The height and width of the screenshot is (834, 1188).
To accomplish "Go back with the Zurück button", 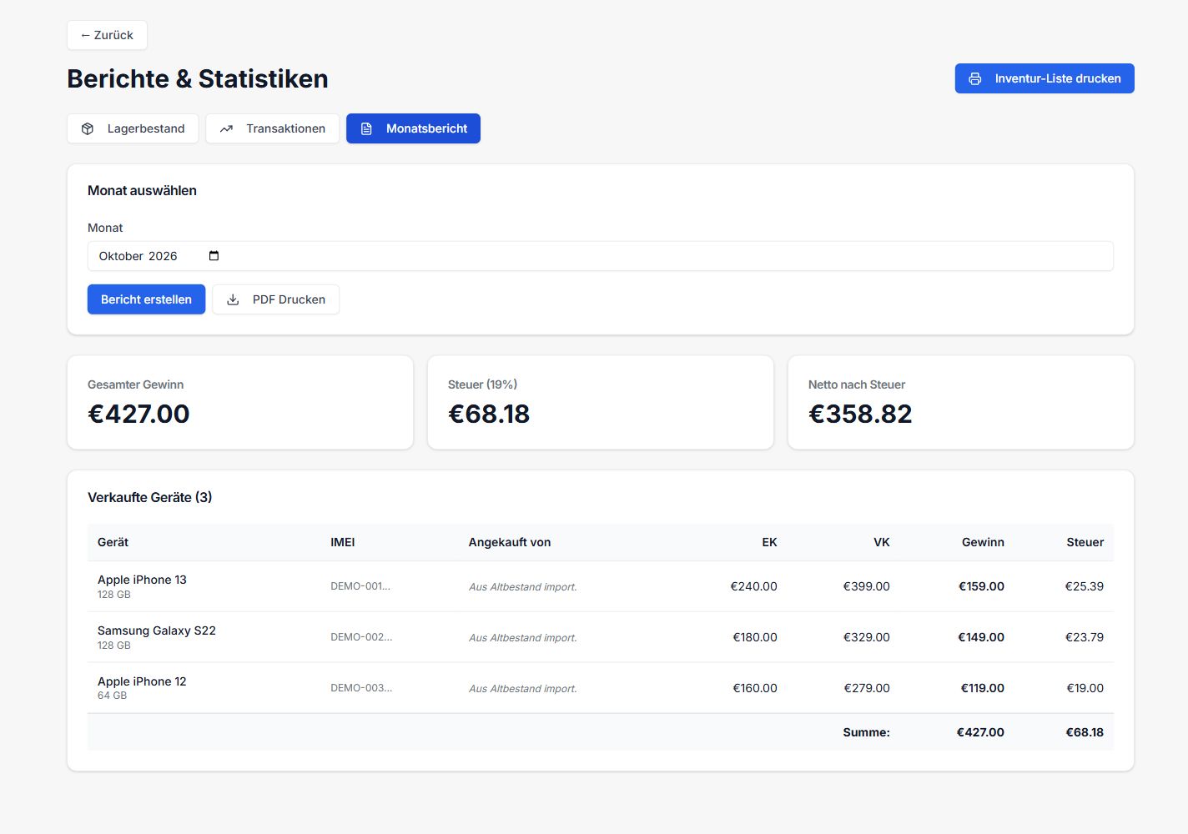I will click(x=107, y=35).
